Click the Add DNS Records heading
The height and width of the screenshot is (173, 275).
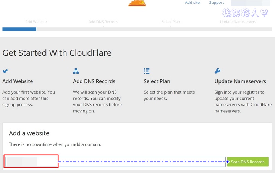click(x=94, y=81)
